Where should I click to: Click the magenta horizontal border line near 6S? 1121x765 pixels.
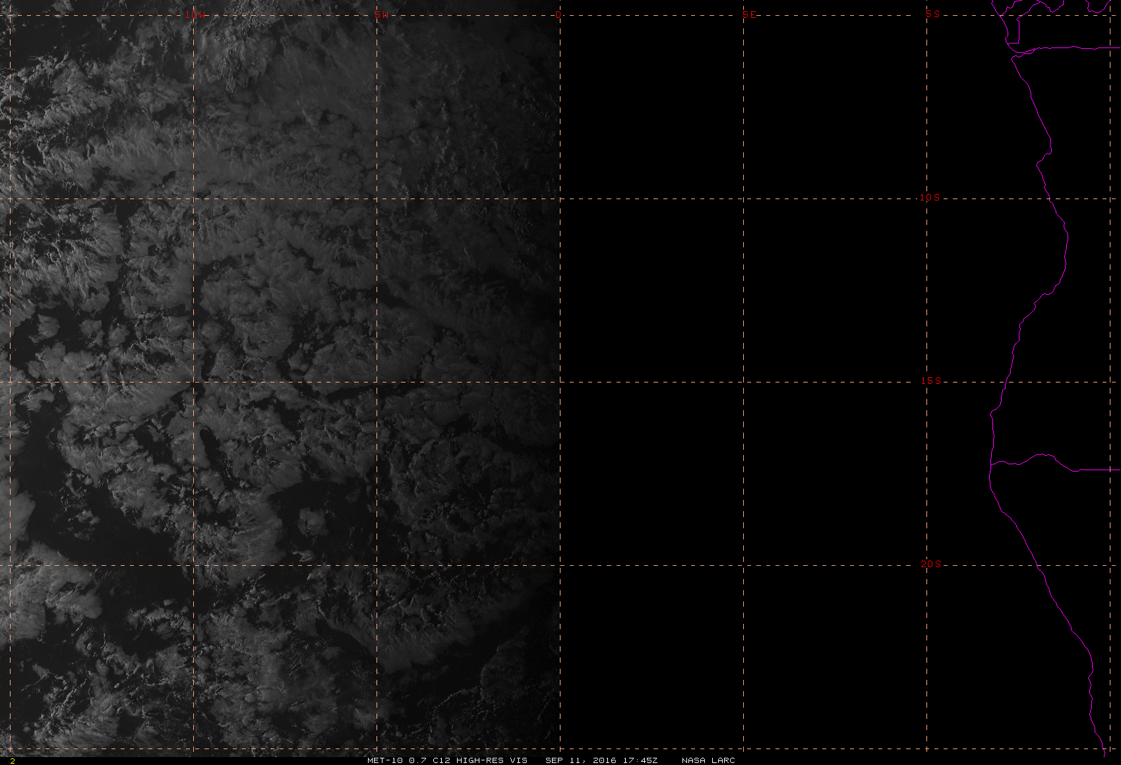[1068, 47]
